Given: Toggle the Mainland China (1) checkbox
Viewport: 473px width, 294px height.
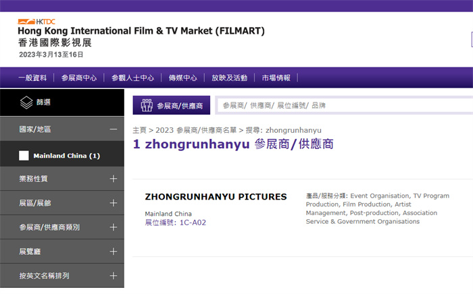Looking at the screenshot, I should point(24,156).
